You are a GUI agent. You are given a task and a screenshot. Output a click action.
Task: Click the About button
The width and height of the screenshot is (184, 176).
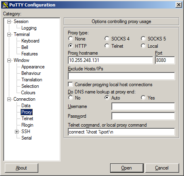pyautogui.click(x=21, y=168)
